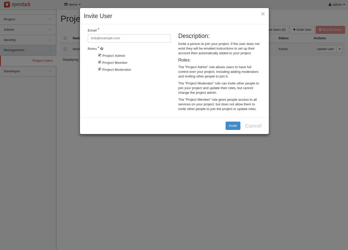Viewport: 348px width, 250px height.
Task: Expand the Developer sidebar section
Action: (x=28, y=71)
